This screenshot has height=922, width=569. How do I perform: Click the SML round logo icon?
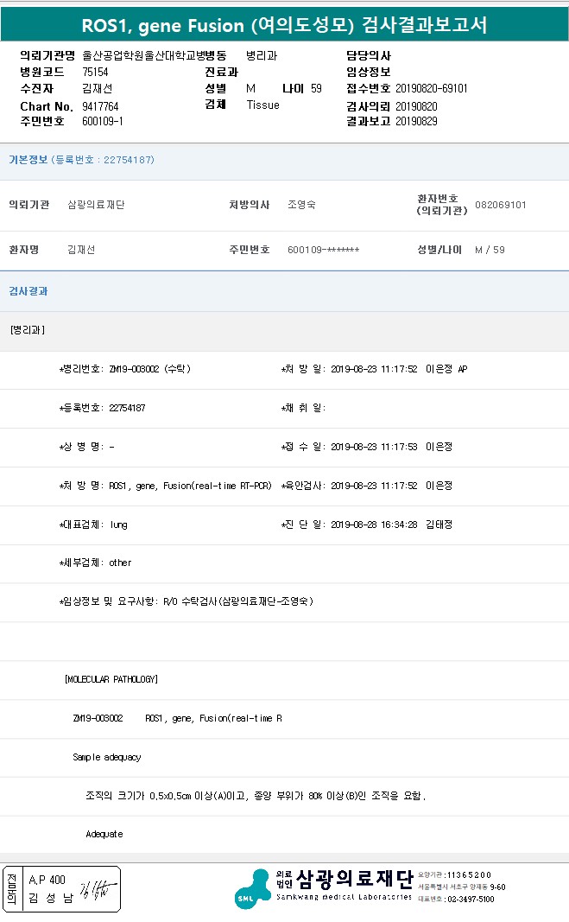click(252, 890)
